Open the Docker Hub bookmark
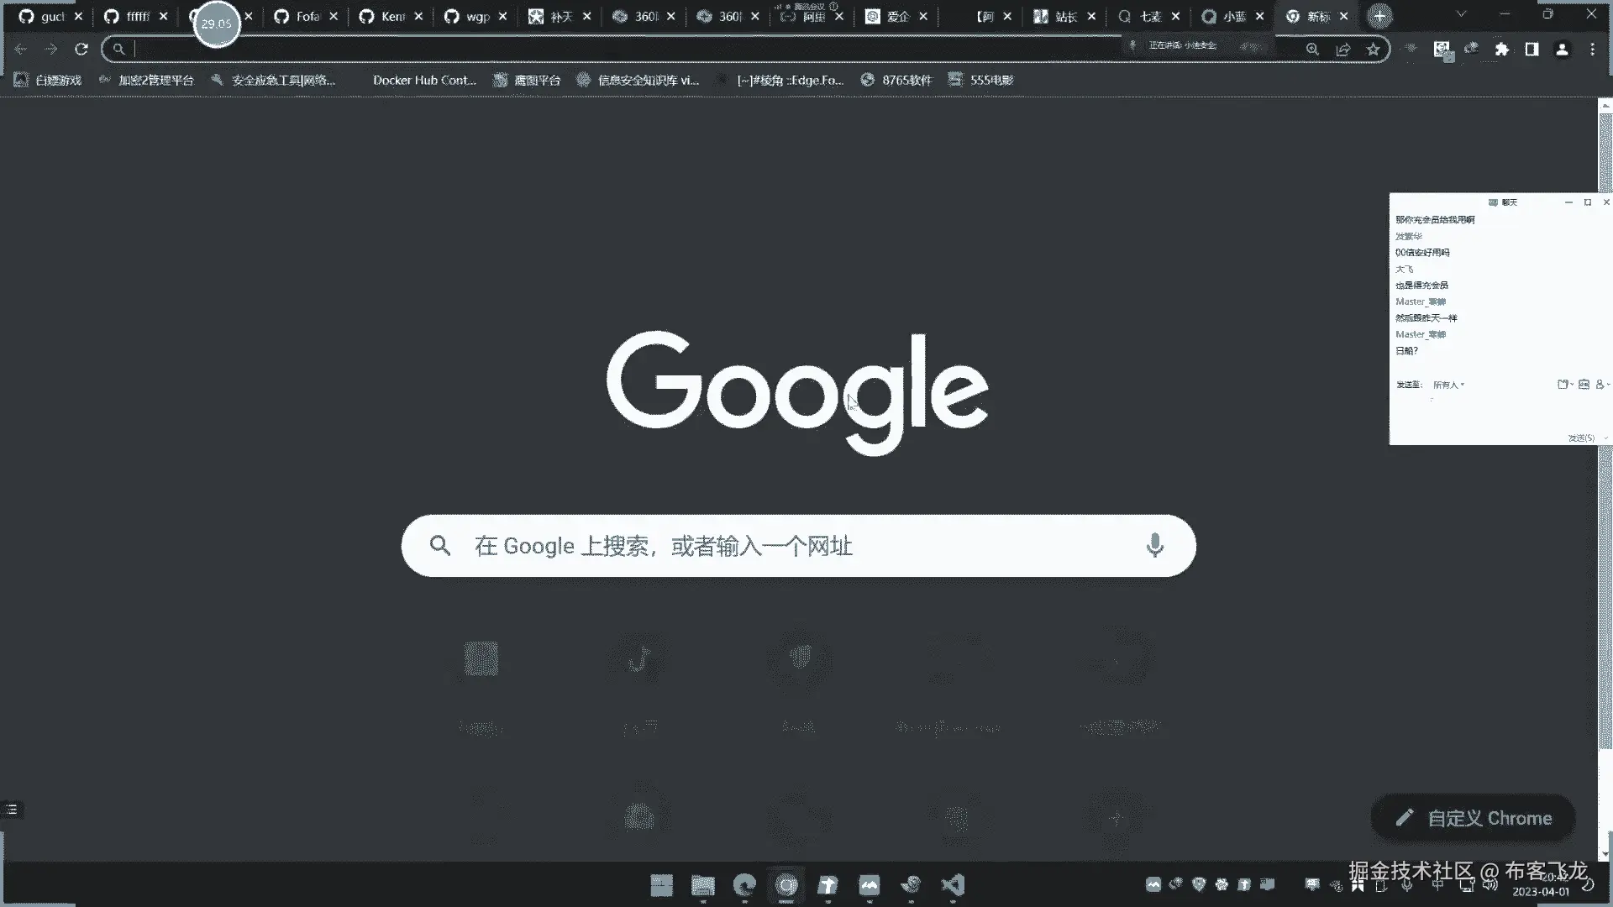 point(423,81)
